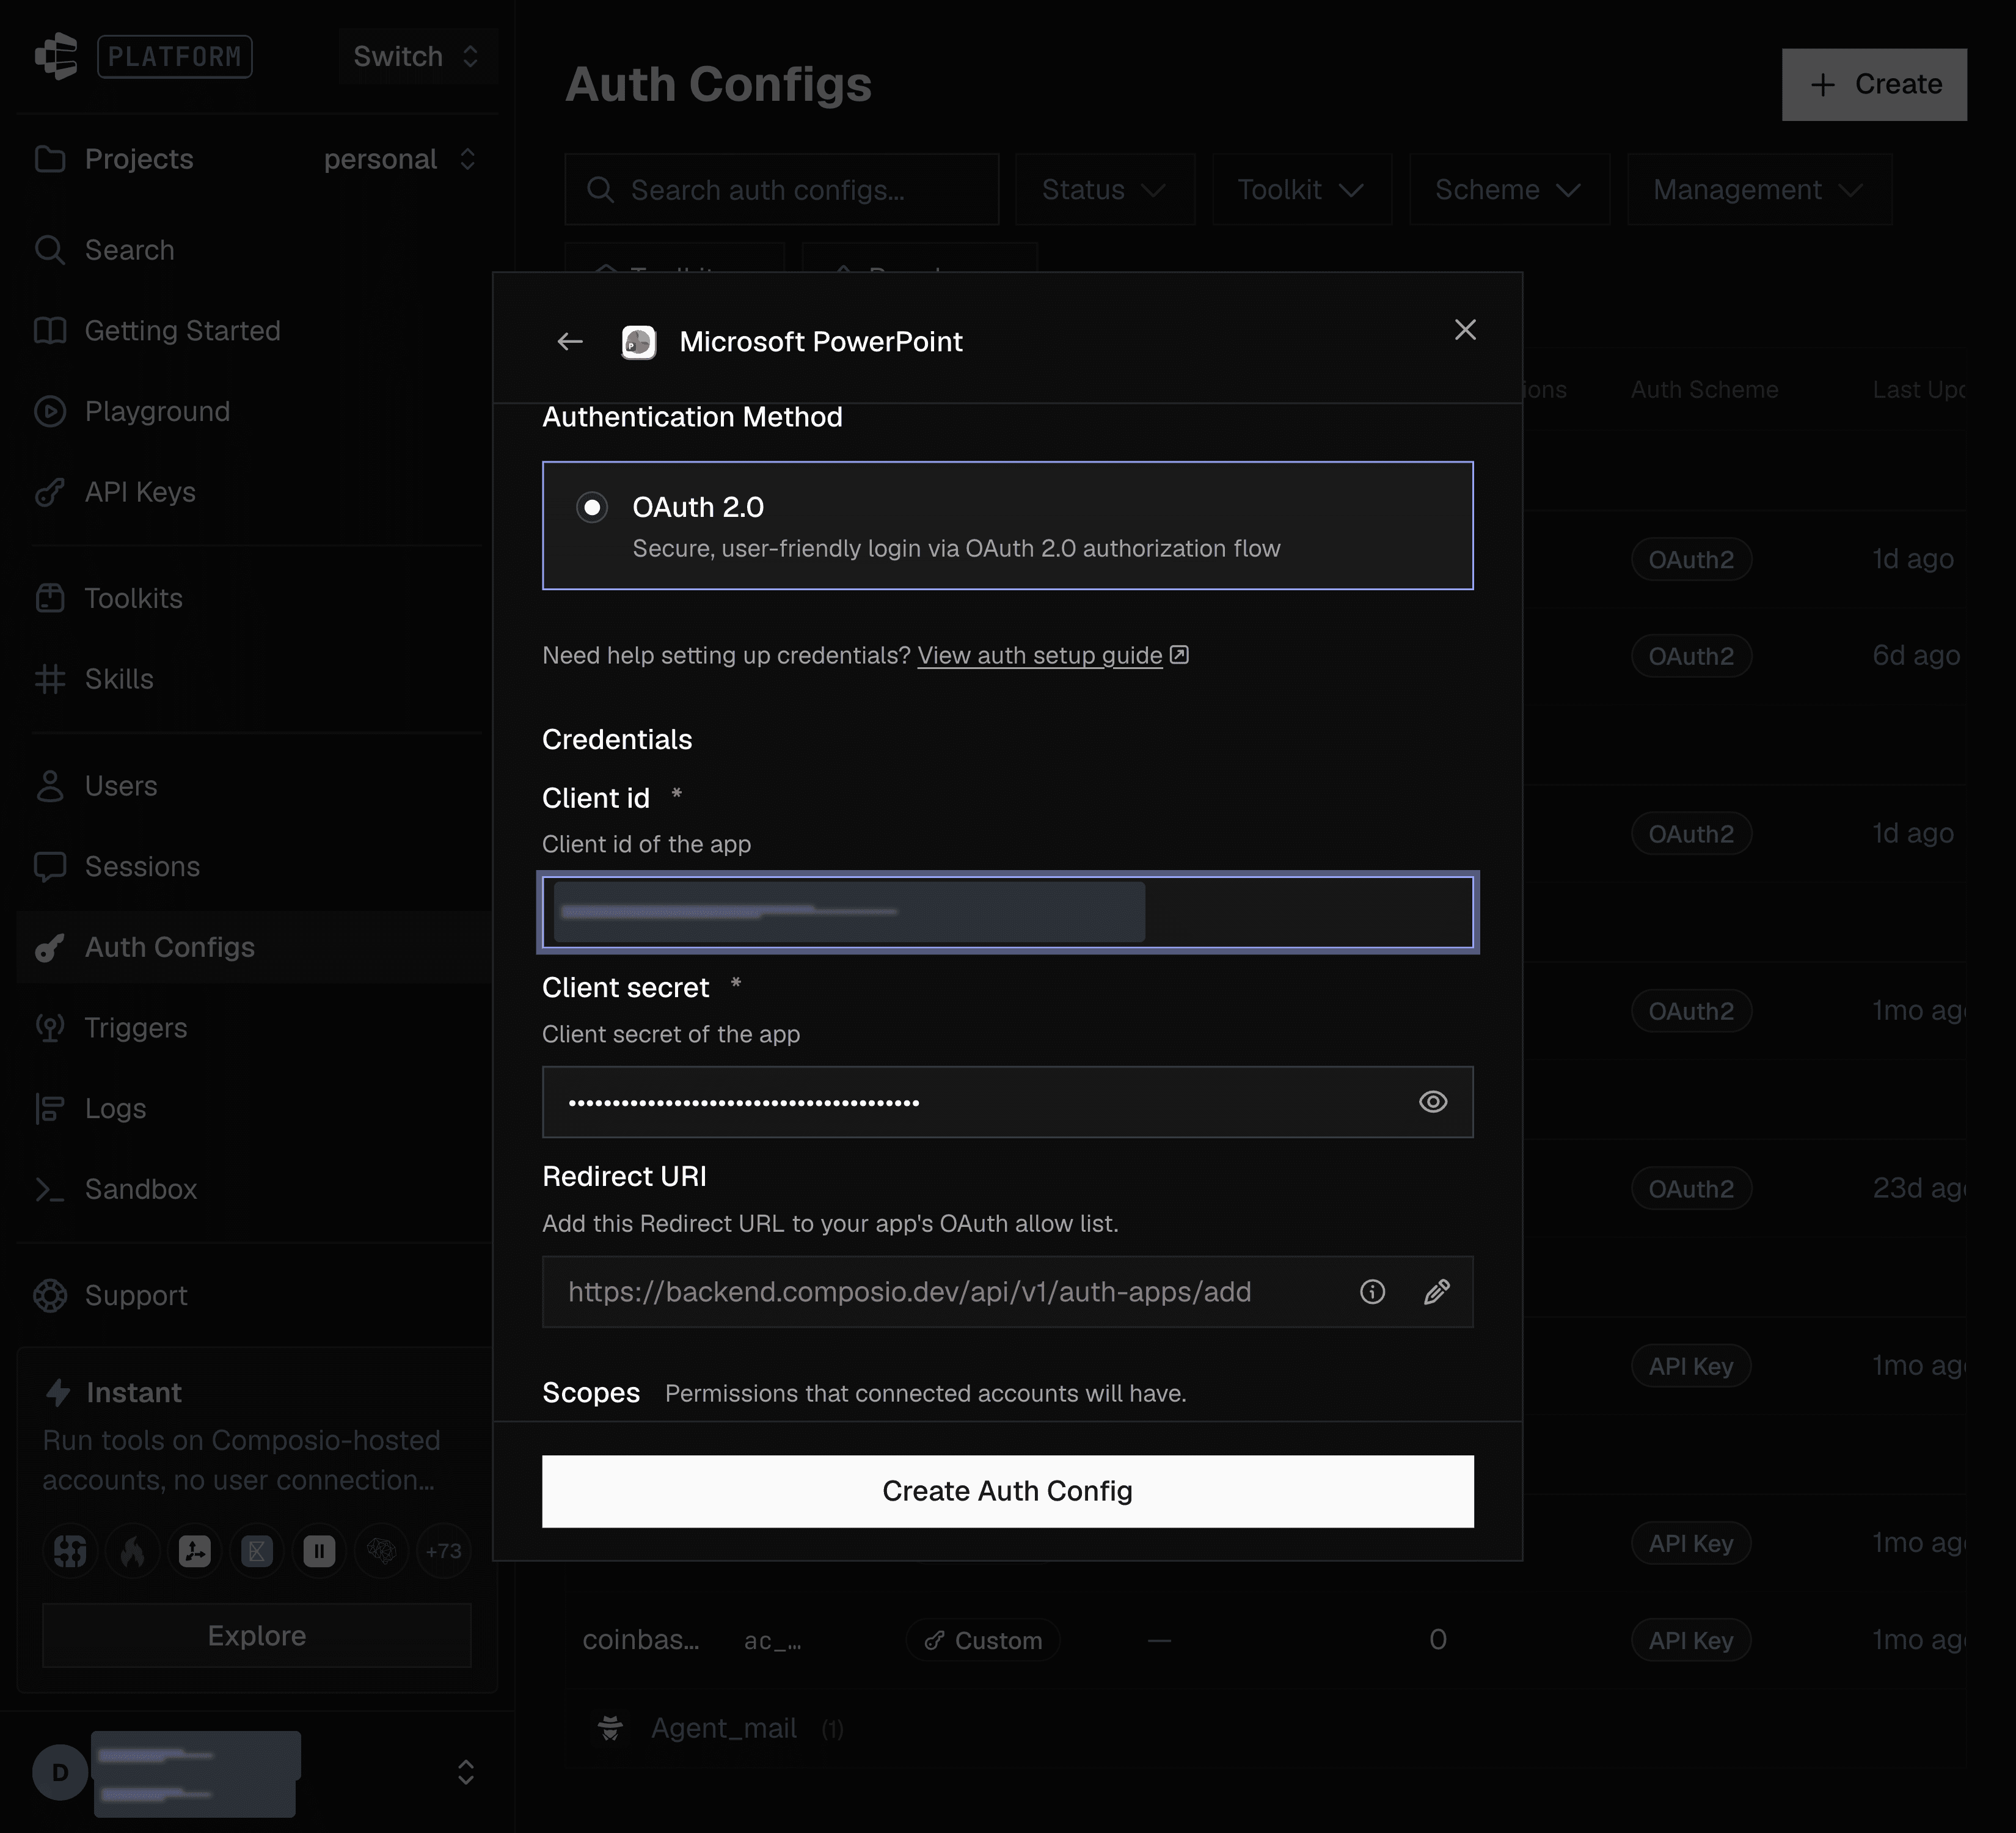
Task: Open the Status filter dropdown
Action: coord(1105,190)
